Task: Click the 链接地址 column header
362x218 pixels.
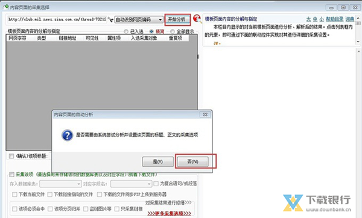Action: point(68,39)
